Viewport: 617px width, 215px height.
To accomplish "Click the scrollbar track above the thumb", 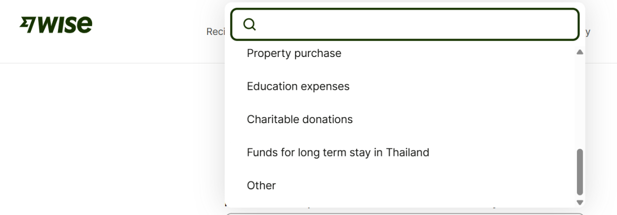I will (580, 103).
